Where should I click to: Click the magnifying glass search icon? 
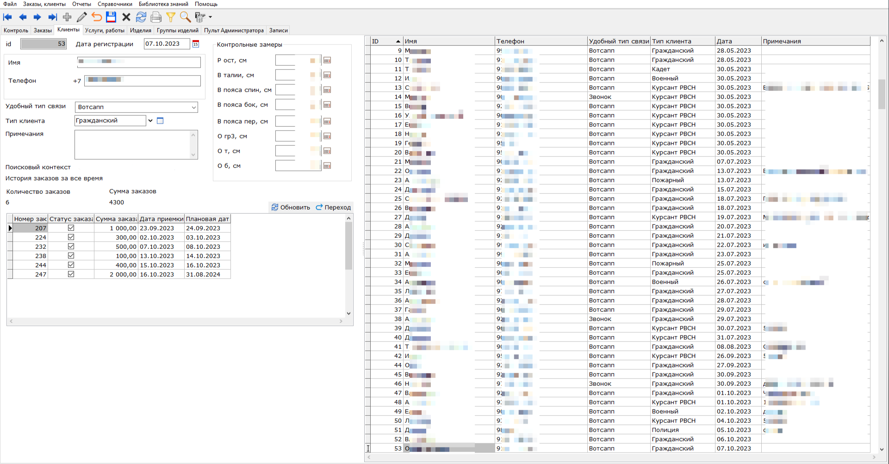click(185, 18)
